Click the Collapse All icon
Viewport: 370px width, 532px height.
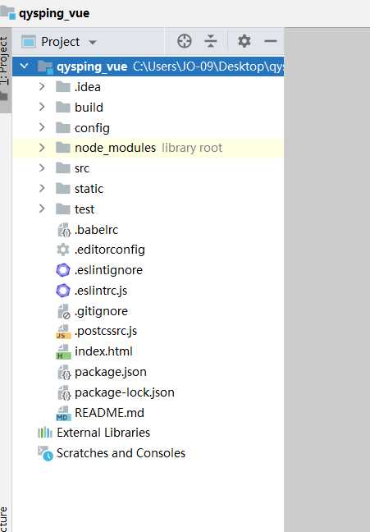pos(211,41)
